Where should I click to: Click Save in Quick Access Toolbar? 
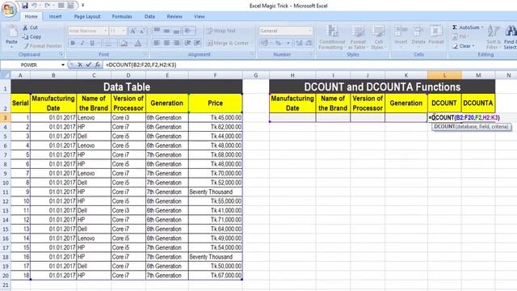25,6
